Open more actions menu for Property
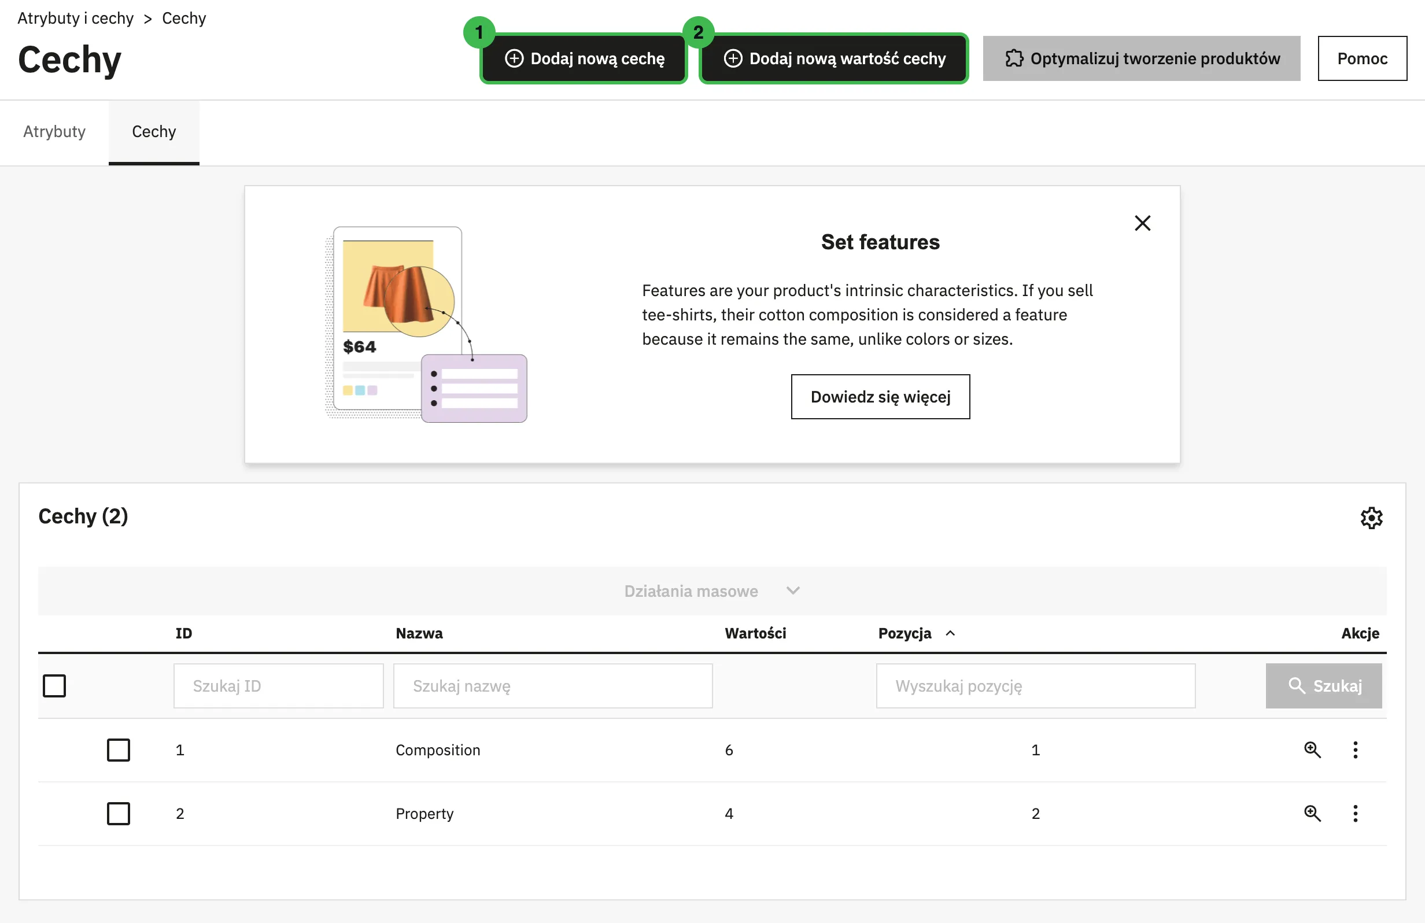Viewport: 1425px width, 923px height. (x=1356, y=814)
